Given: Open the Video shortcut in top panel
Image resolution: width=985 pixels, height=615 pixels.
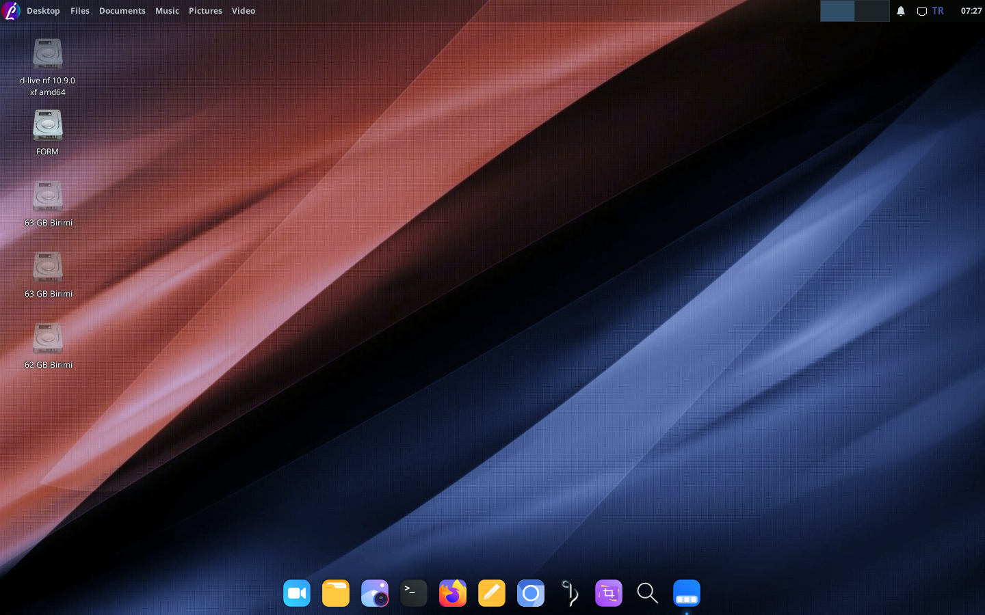Looking at the screenshot, I should coord(244,11).
